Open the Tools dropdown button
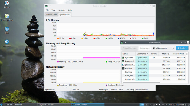 pos(182,48)
